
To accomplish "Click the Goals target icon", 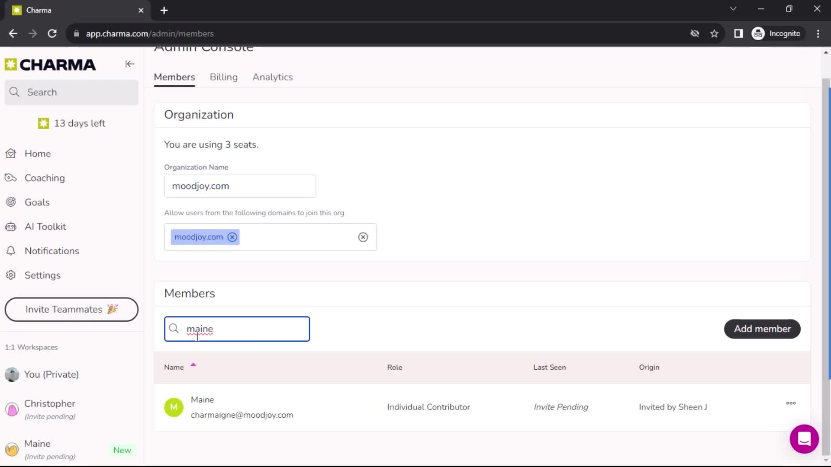I will click(x=11, y=202).
